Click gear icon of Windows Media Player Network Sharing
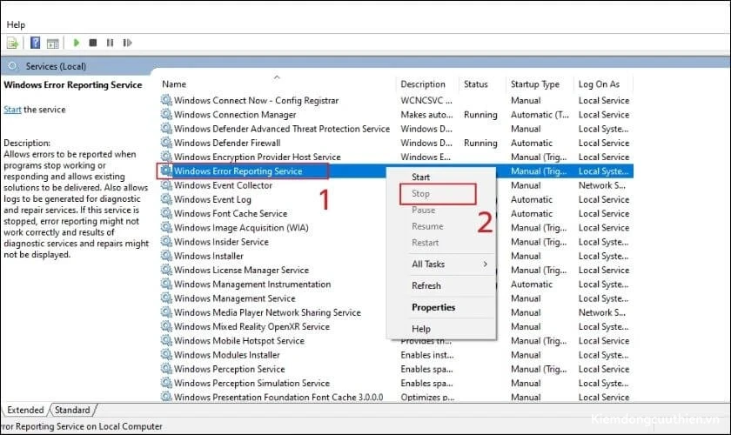The image size is (731, 435). (166, 312)
